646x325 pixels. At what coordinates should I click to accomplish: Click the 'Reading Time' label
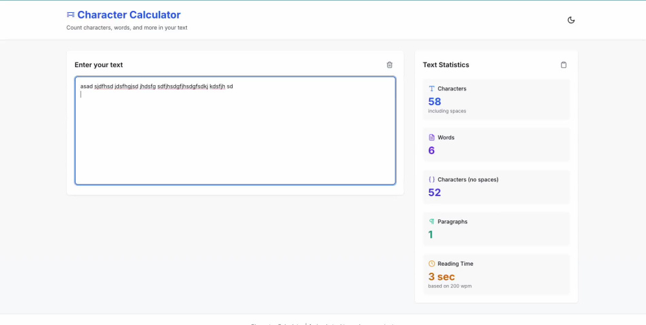455,263
